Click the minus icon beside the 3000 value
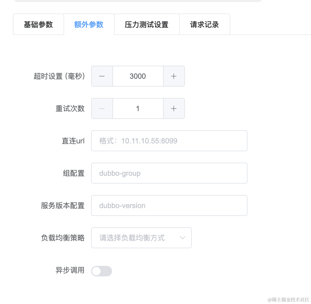 point(102,76)
